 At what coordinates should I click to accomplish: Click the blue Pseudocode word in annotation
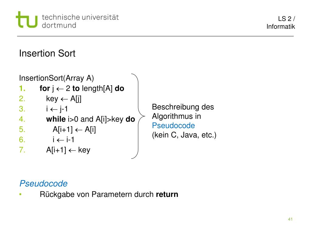(x=173, y=125)
